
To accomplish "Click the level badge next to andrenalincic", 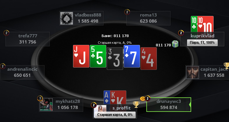I will (x=3, y=66).
